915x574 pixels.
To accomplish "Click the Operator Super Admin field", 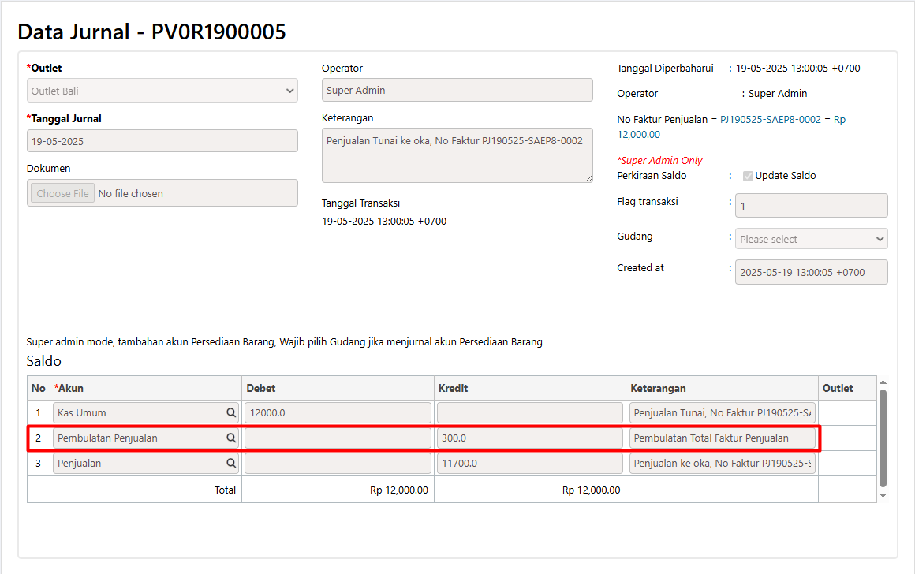I will [457, 90].
